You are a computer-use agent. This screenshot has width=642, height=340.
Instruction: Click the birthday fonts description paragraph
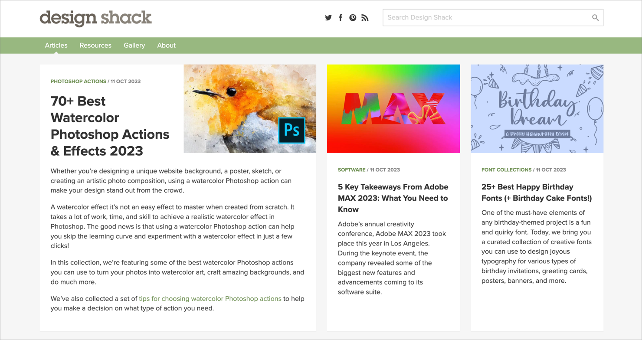(537, 246)
